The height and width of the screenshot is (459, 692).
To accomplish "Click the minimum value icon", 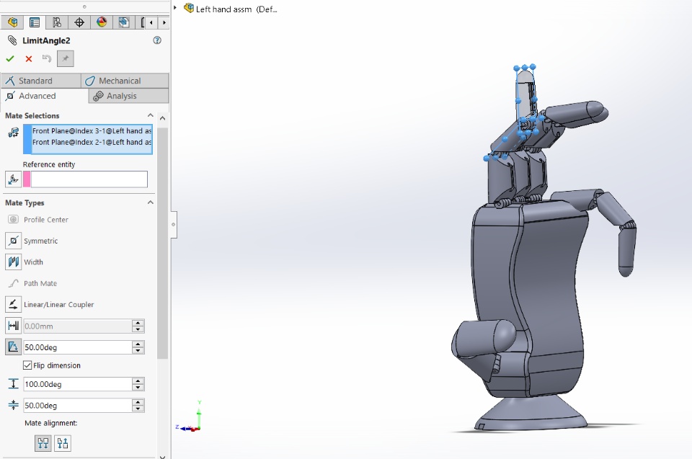I will (x=13, y=405).
